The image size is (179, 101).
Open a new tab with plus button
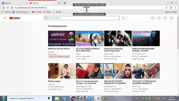(x=59, y=3)
